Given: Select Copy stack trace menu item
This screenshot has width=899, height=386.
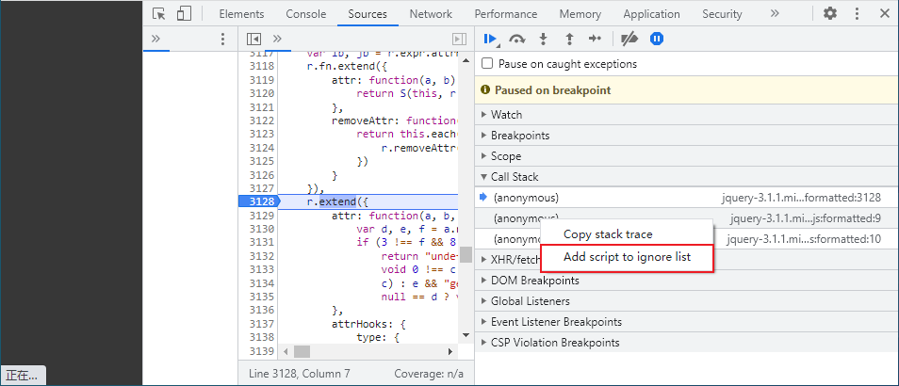Looking at the screenshot, I should [607, 234].
